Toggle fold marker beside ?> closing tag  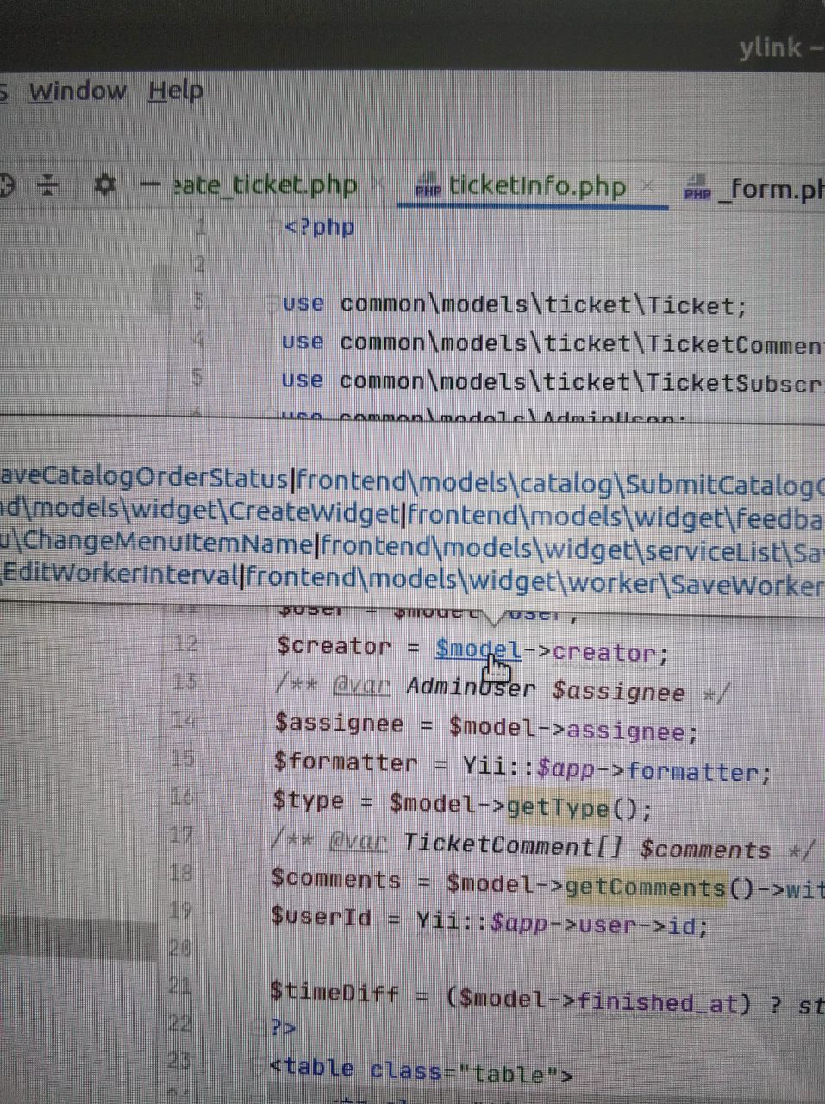(x=259, y=1027)
